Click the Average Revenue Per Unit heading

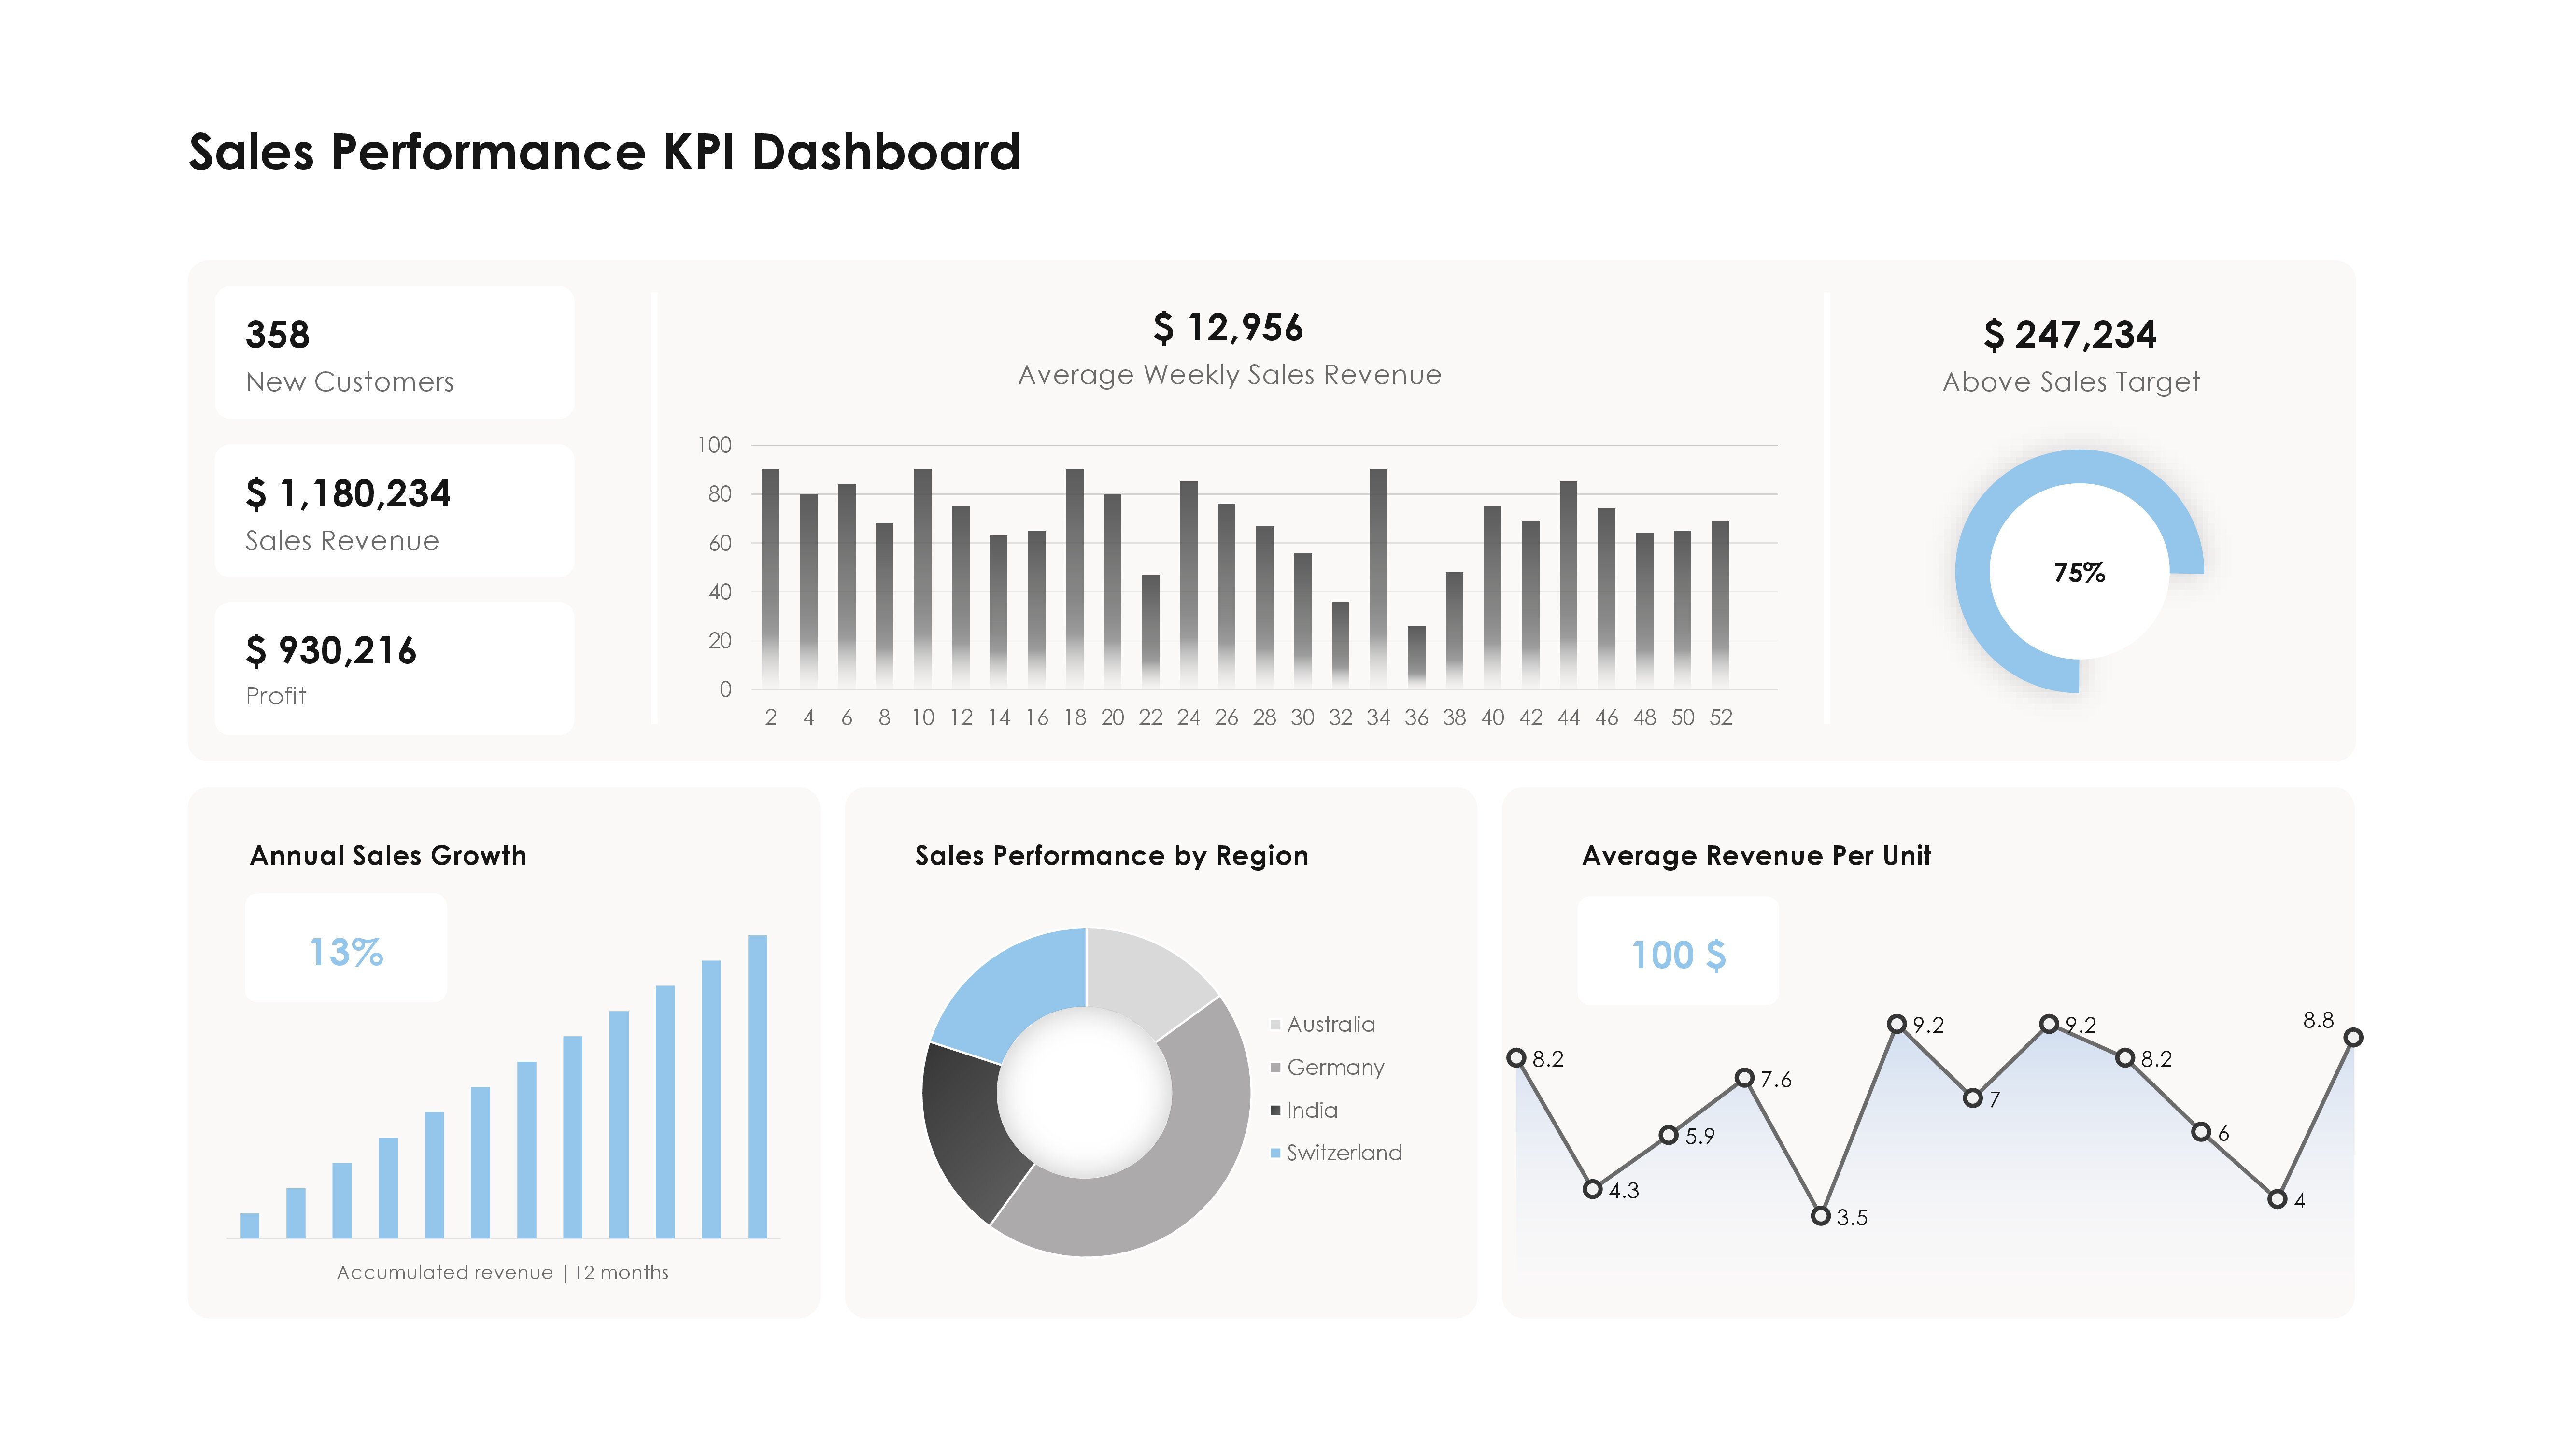1756,855
